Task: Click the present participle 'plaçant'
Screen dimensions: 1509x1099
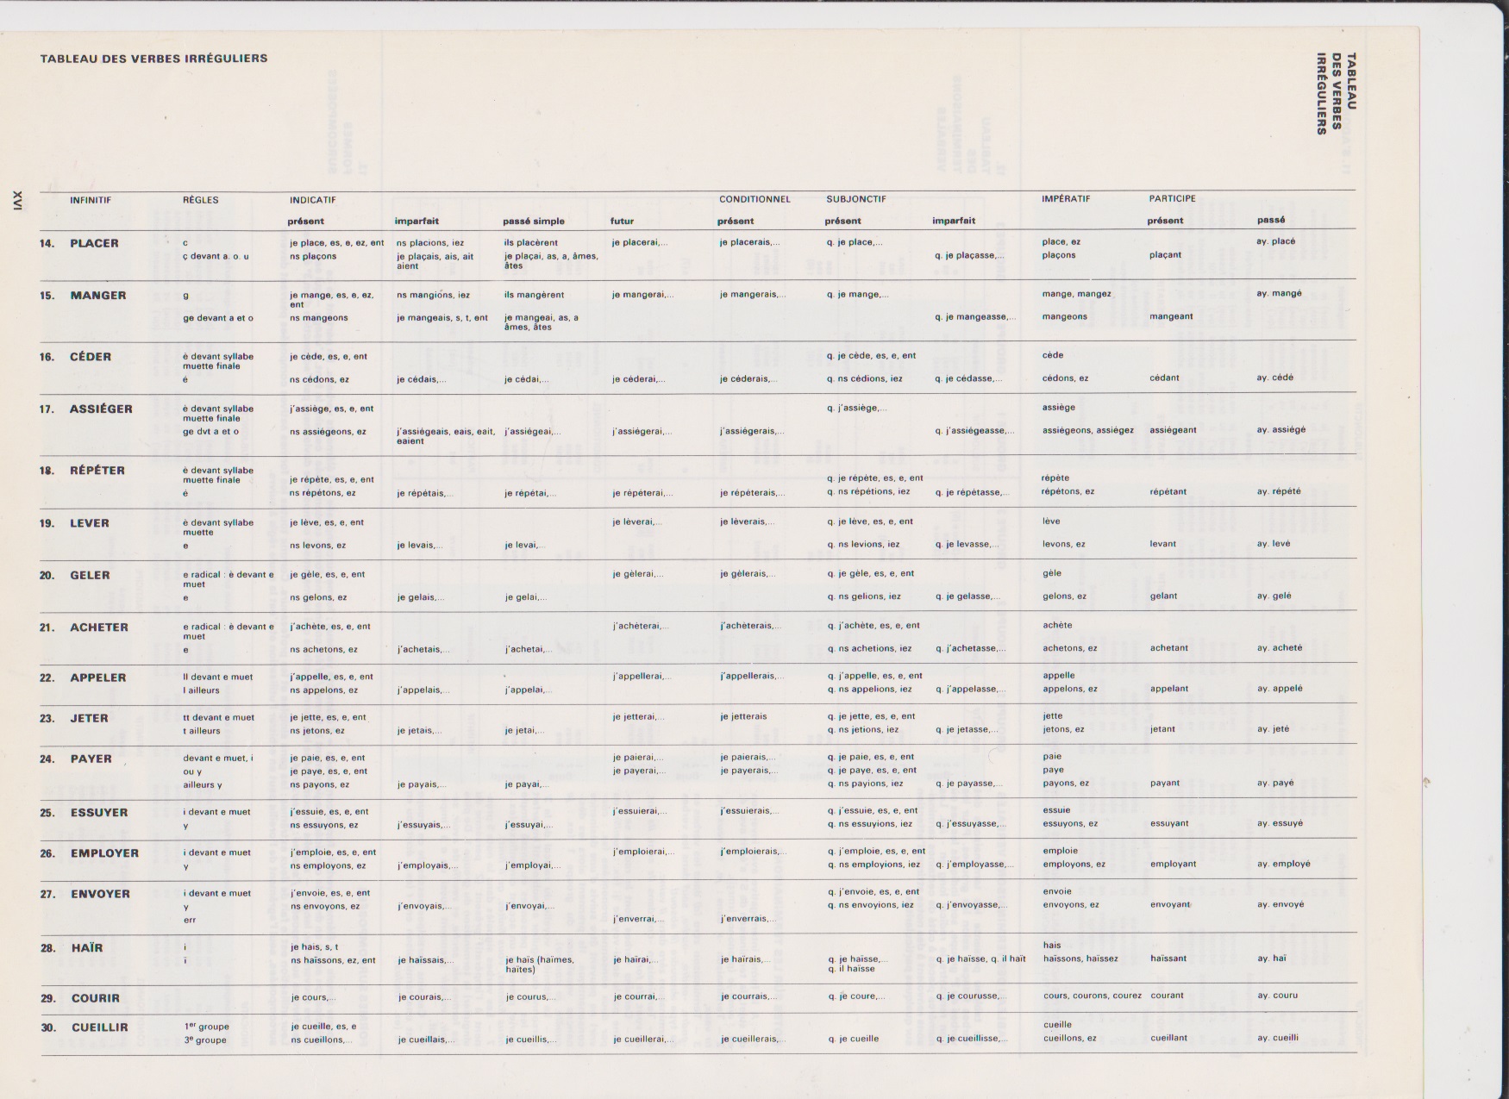Action: click(1165, 255)
